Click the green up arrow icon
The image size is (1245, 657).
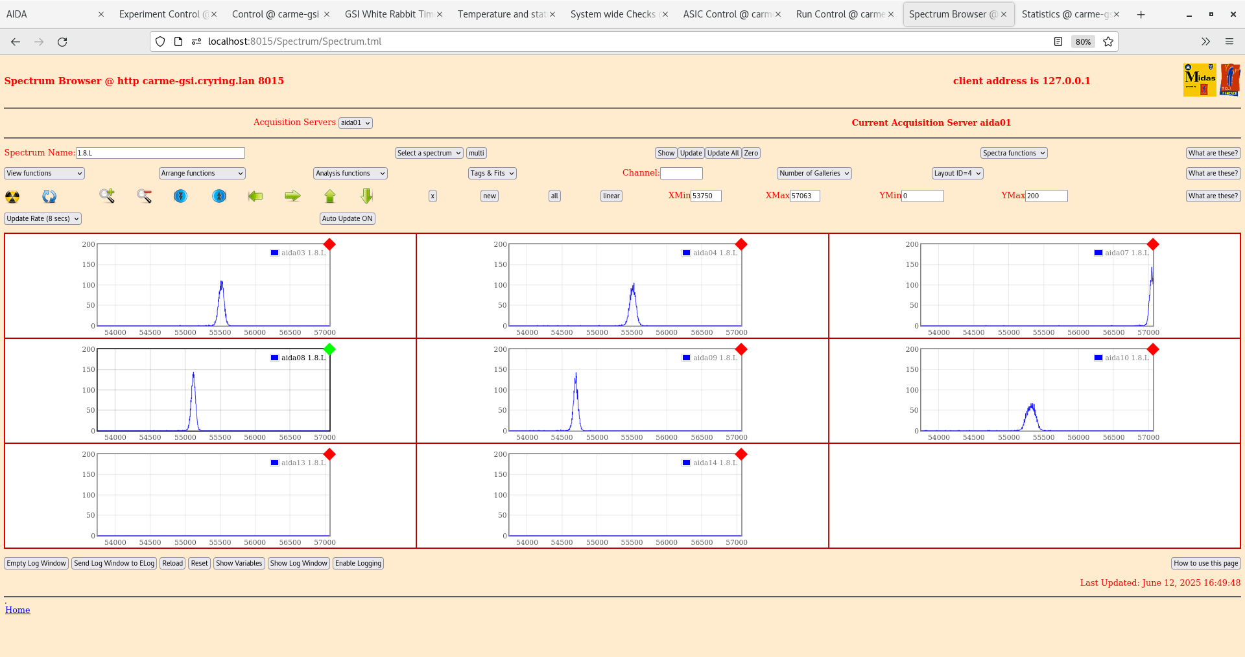[x=329, y=196]
